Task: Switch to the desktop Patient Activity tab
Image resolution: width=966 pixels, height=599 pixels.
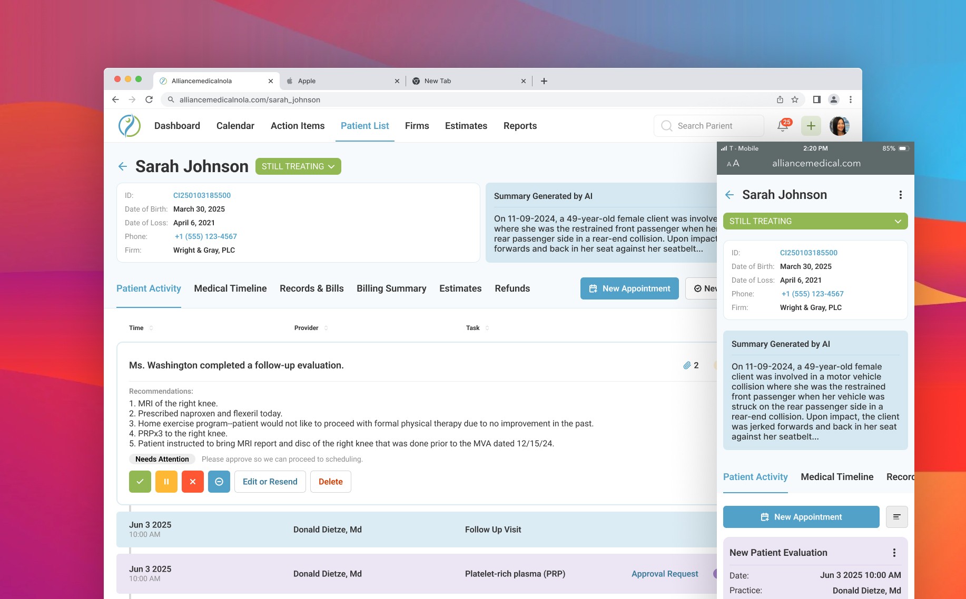Action: (149, 288)
